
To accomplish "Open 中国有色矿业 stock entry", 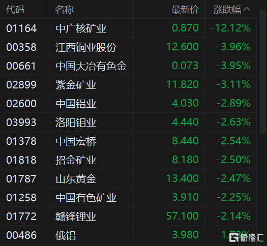I will click(86, 198).
